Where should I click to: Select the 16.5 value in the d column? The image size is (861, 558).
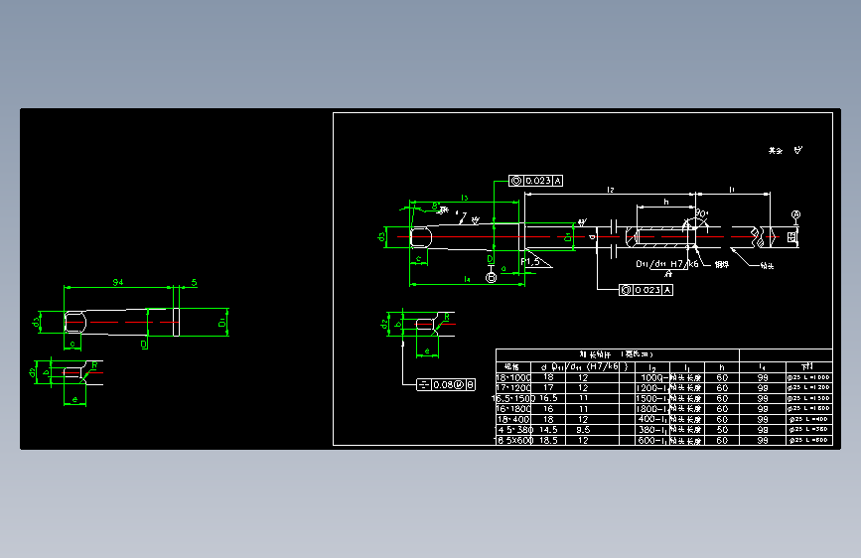(x=548, y=398)
